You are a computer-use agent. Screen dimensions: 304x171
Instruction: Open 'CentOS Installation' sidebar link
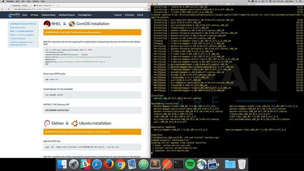tap(18, 38)
